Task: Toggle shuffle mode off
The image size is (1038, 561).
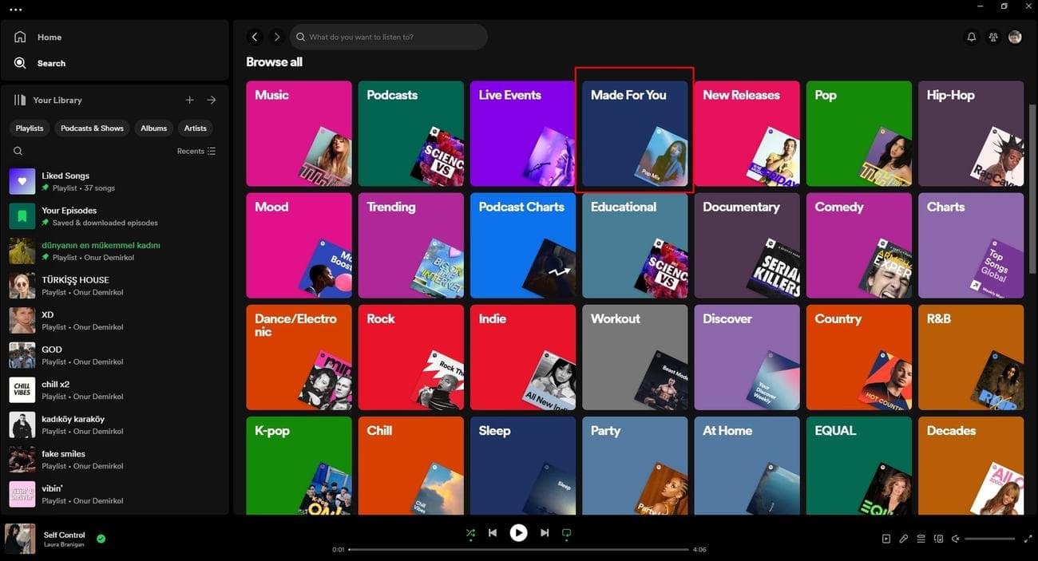Action: 470,532
